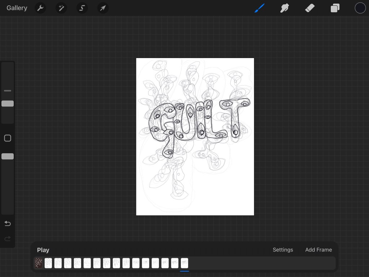Activate the Transform arrow tool
The height and width of the screenshot is (277, 369).
pos(103,8)
